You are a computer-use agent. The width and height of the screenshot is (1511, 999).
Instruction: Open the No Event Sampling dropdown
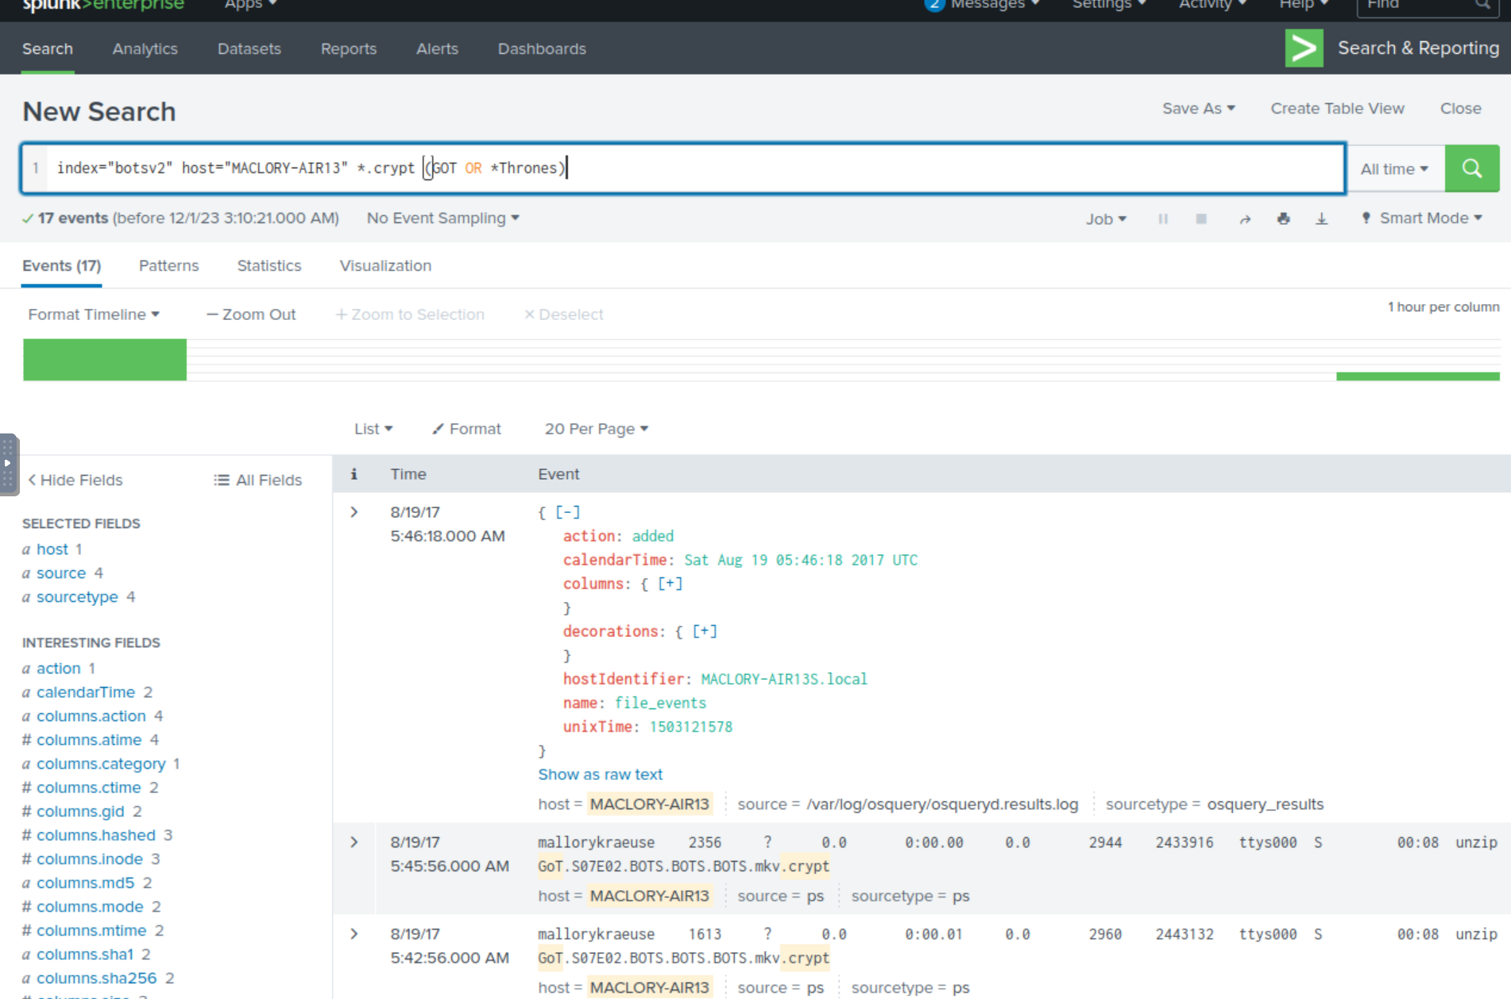pos(442,218)
